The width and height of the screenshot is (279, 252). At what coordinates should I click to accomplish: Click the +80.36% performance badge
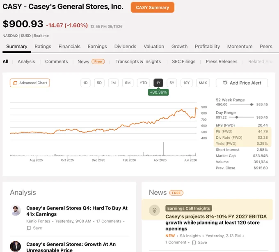tap(158, 92)
